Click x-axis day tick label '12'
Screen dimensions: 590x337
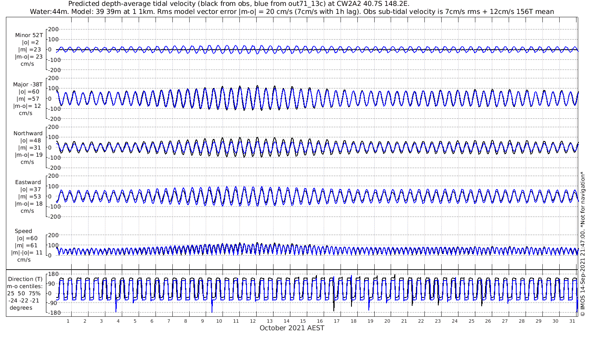coord(253,321)
